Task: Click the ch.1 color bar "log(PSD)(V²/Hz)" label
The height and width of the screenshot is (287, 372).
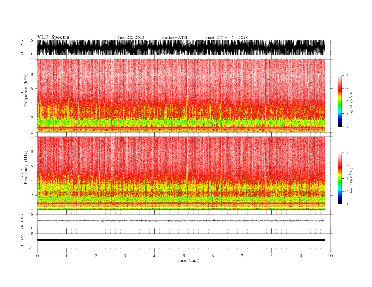Action: tap(351, 103)
